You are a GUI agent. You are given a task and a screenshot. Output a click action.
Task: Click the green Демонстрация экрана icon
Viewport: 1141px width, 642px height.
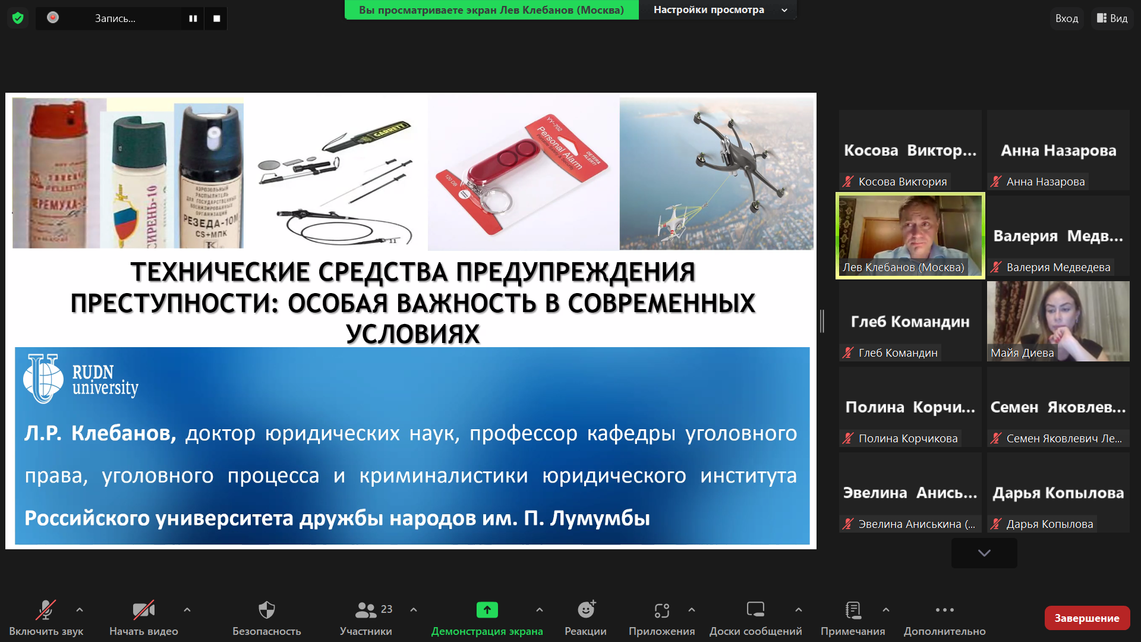click(487, 610)
